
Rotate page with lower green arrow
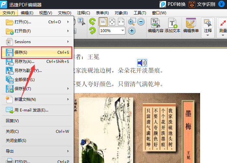(92, 31)
